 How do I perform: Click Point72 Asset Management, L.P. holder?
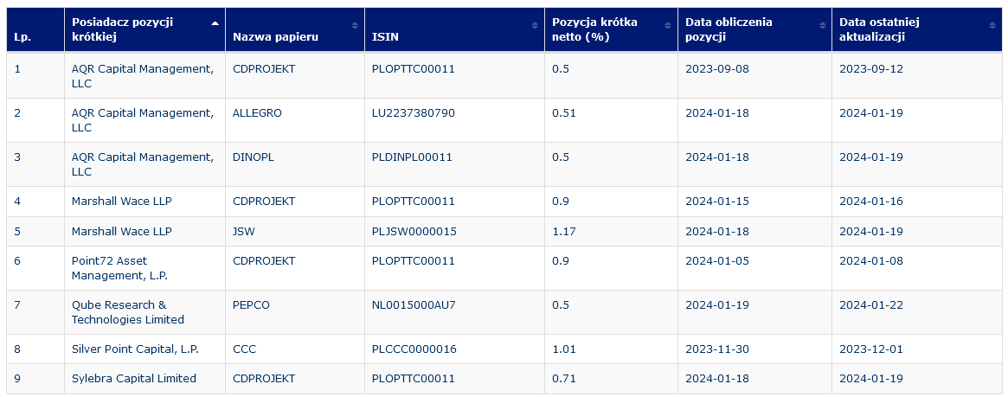click(119, 268)
